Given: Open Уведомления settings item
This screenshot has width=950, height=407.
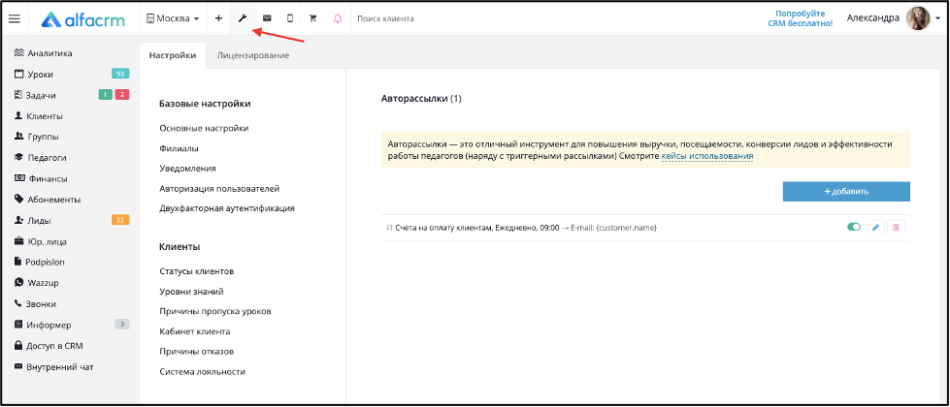Looking at the screenshot, I should point(188,168).
